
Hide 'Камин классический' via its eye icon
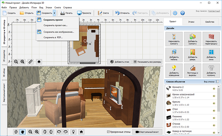[x=214, y=96]
